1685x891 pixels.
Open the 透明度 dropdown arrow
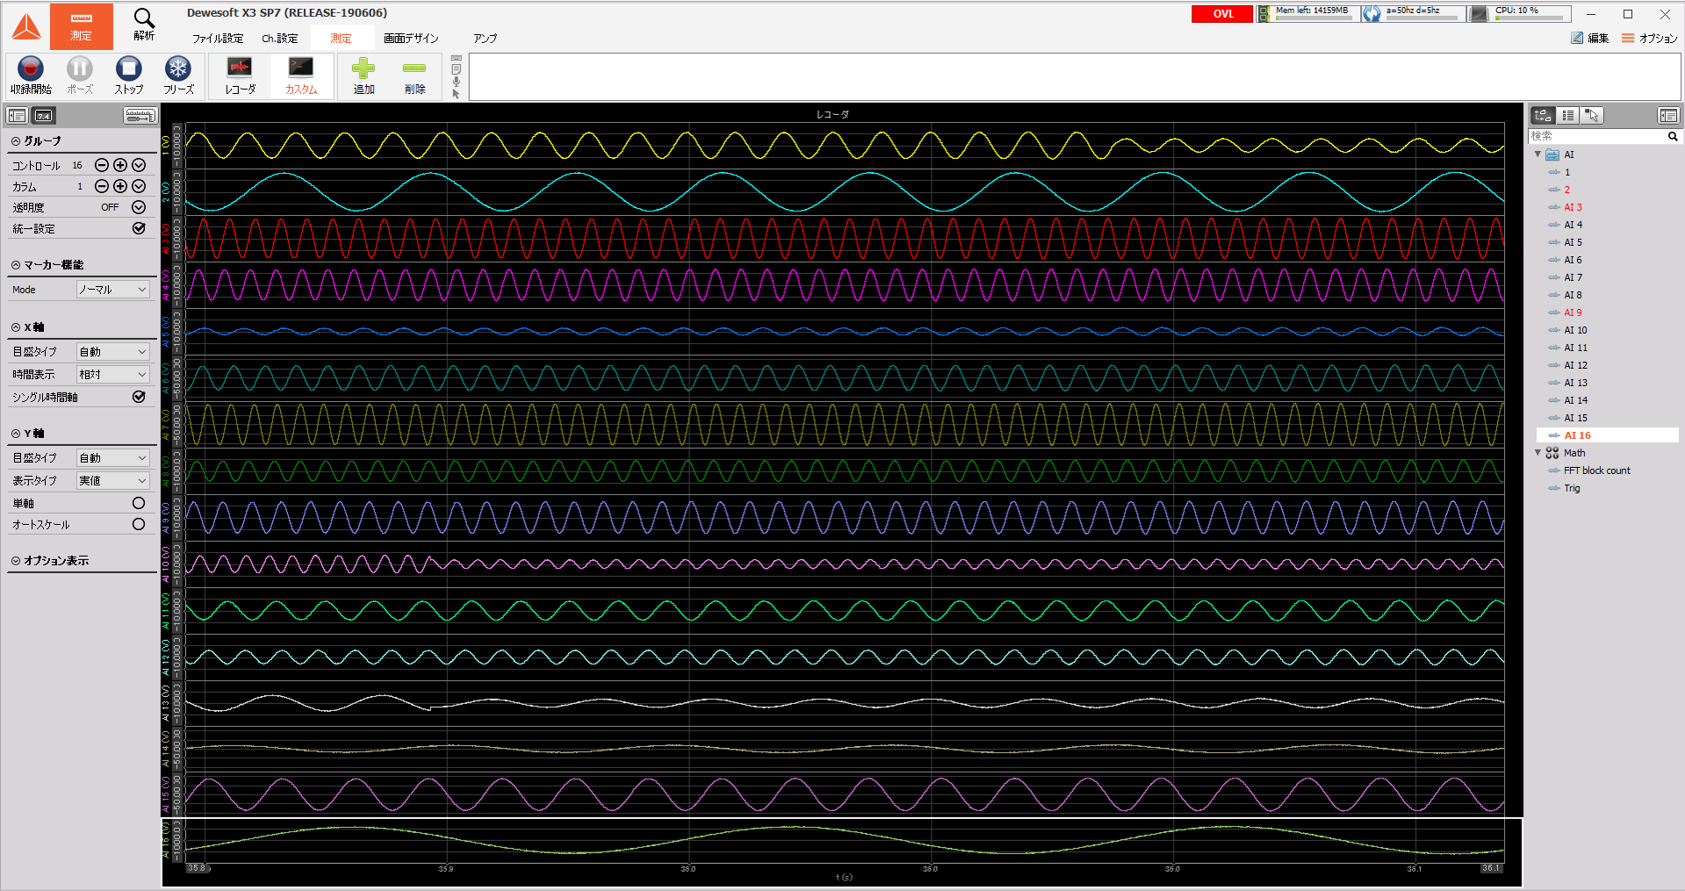click(x=139, y=207)
